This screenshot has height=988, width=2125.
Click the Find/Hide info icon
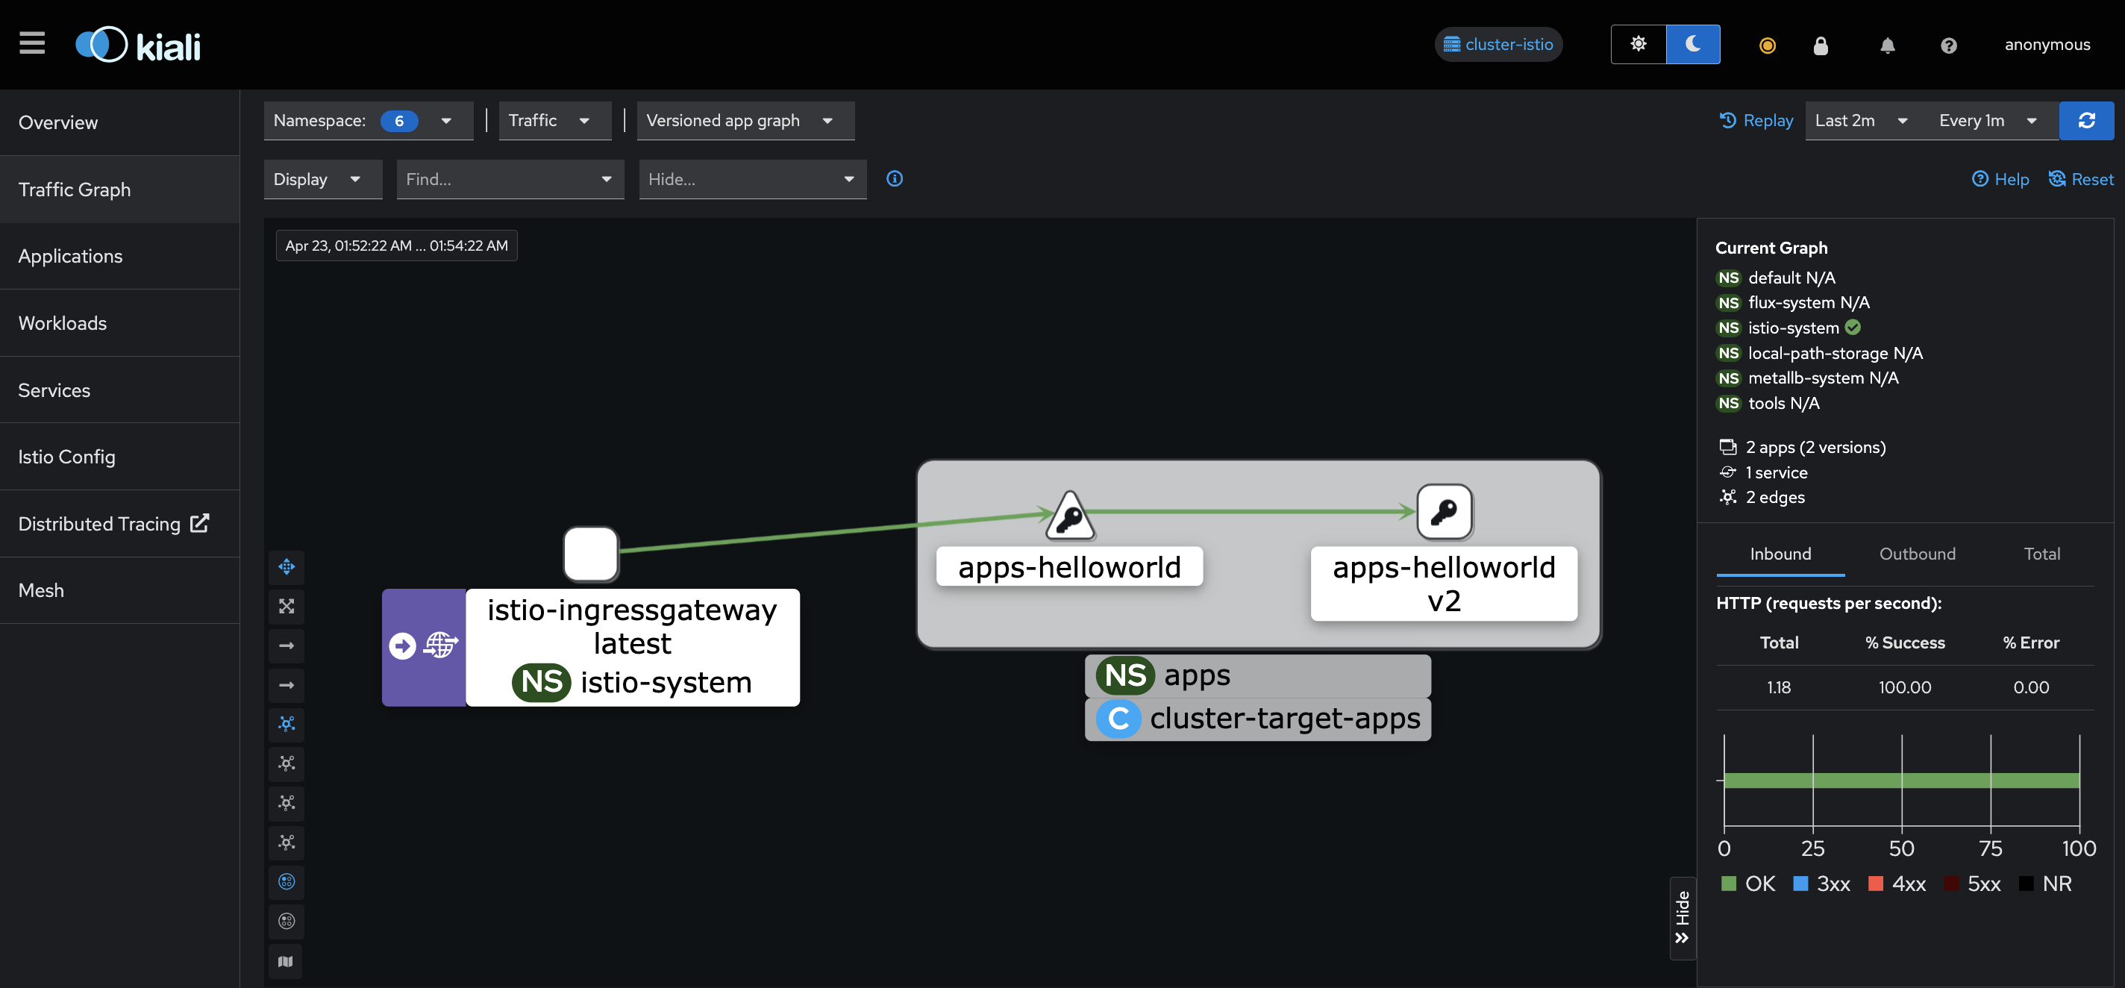[x=894, y=179]
